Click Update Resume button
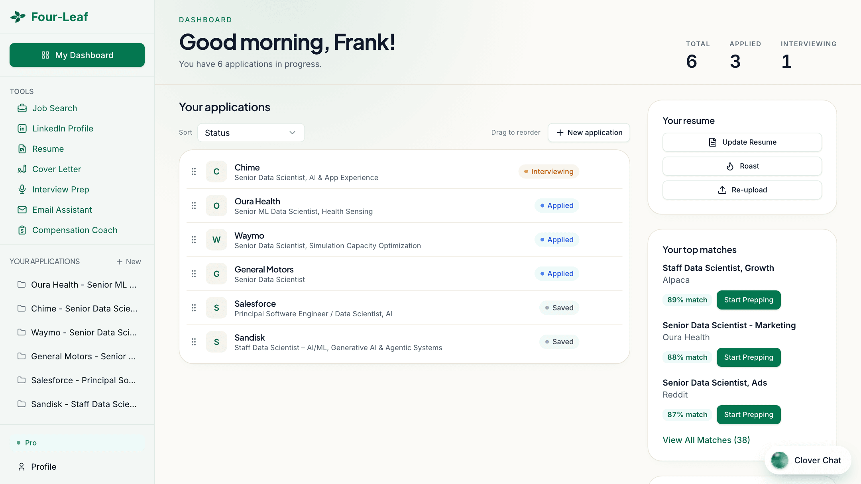 pyautogui.click(x=742, y=142)
